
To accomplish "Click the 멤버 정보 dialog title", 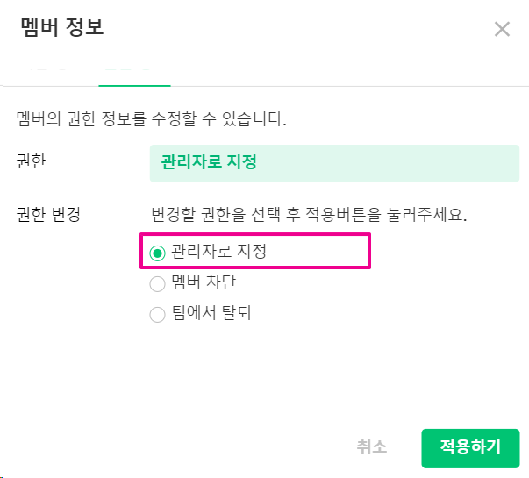I will pyautogui.click(x=61, y=27).
